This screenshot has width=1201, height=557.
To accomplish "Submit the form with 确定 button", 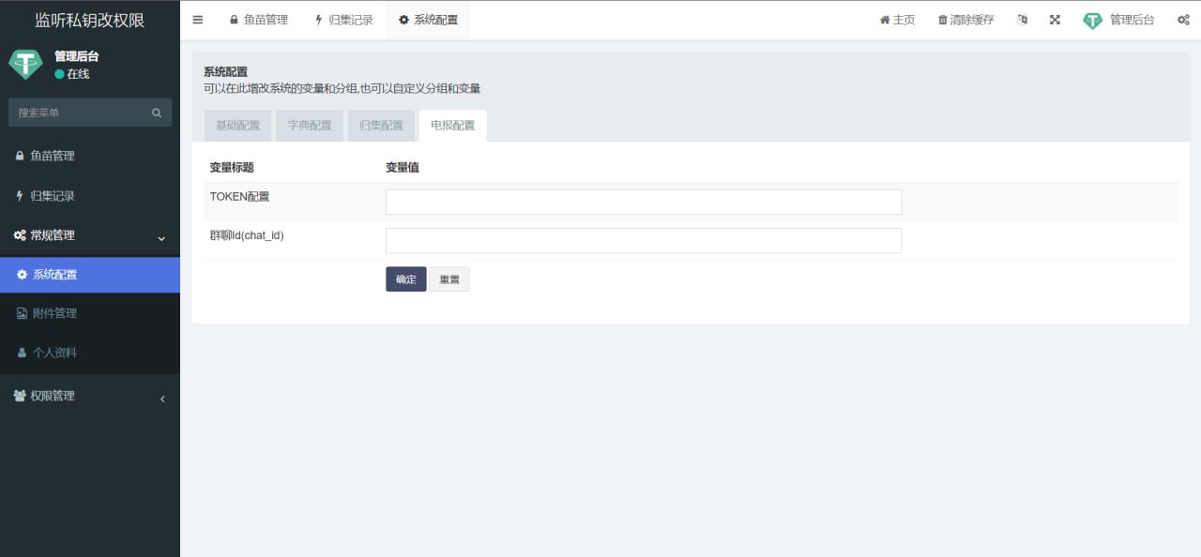I will [x=405, y=279].
